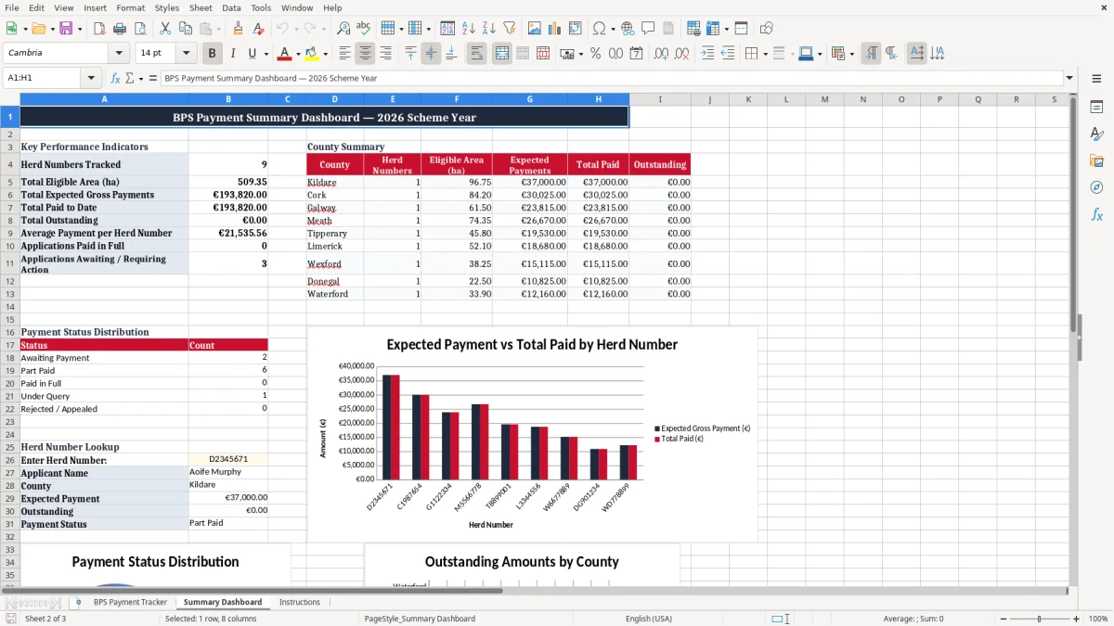
Task: Open background color dropdown arrow
Action: [x=326, y=54]
